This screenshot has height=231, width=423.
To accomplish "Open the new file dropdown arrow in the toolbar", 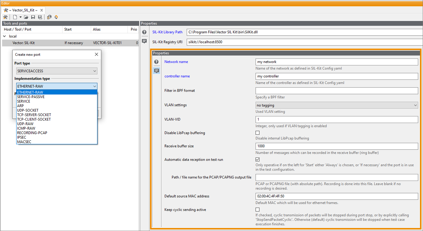I will point(21,17).
